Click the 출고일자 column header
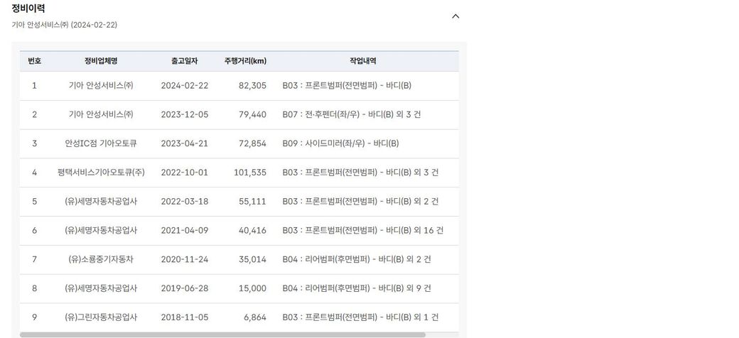 (x=184, y=61)
